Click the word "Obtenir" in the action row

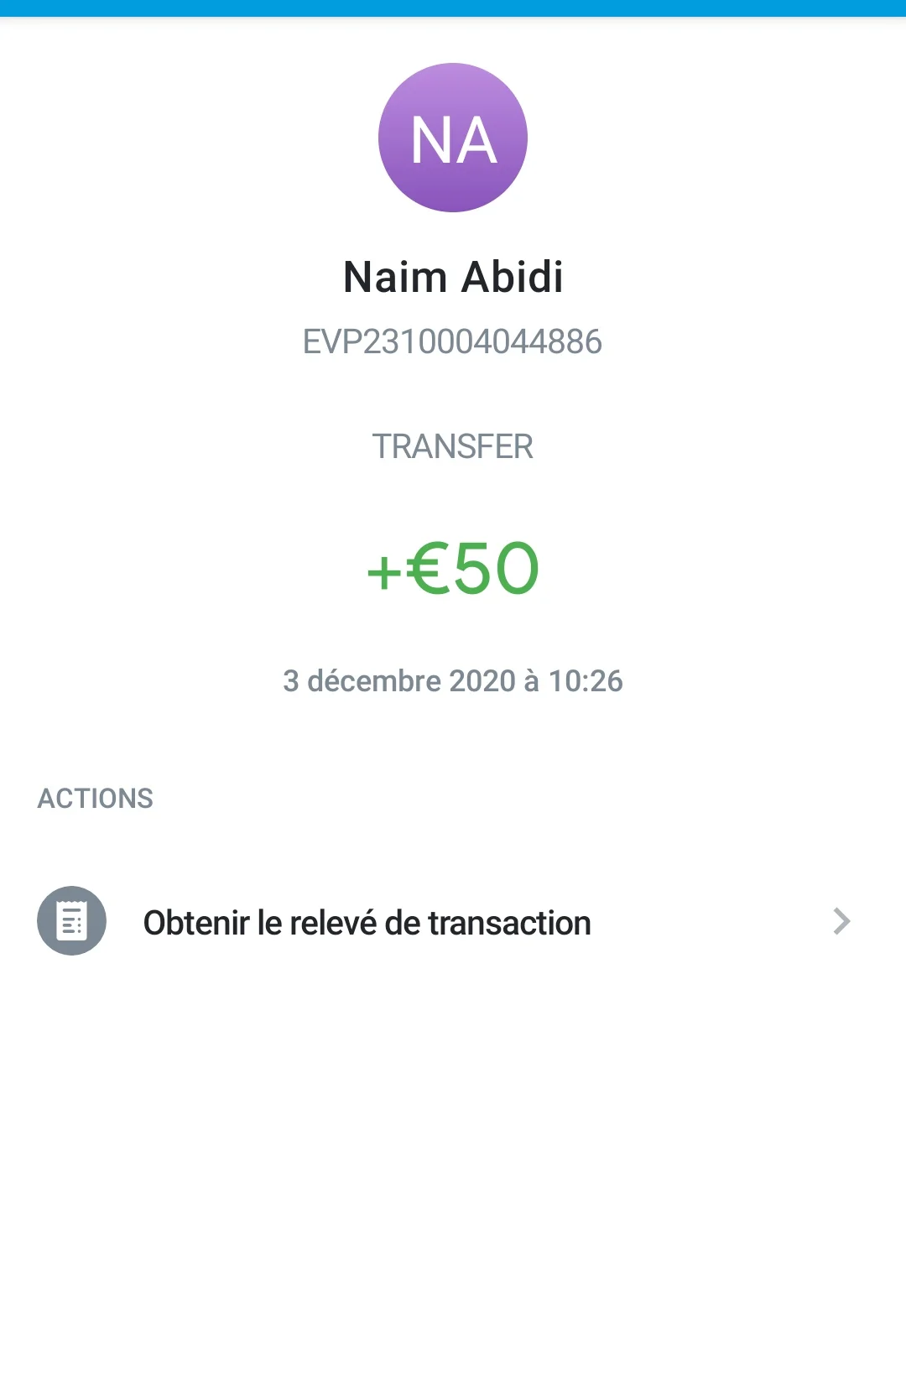[196, 923]
